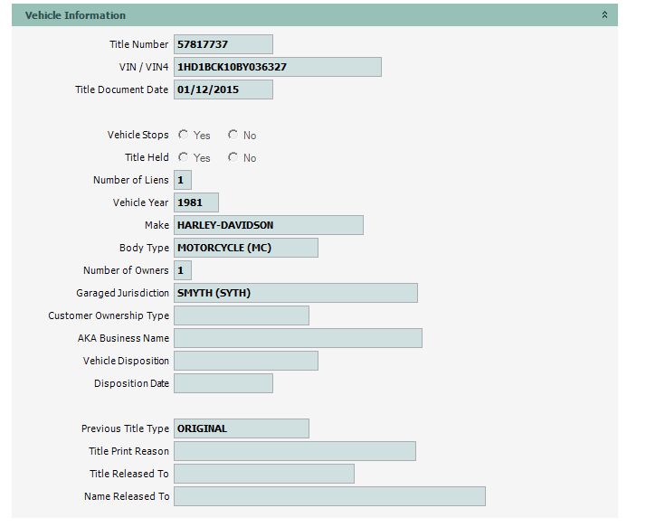Focus the empty Customer Ownership Type field
The image size is (646, 527).
[x=241, y=315]
